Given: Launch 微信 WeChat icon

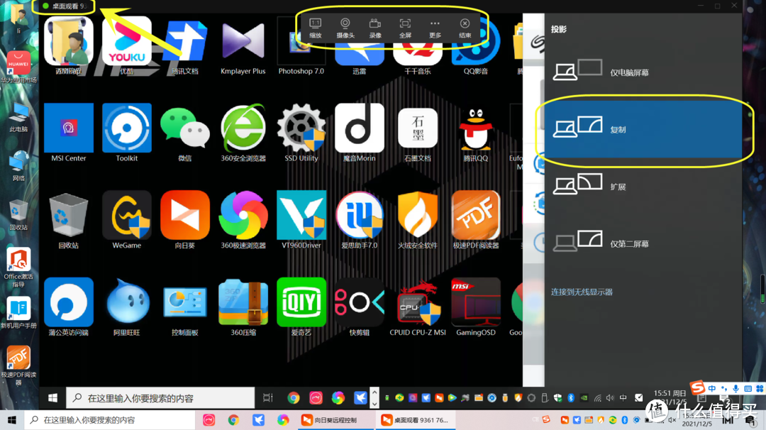Looking at the screenshot, I should coord(184,133).
